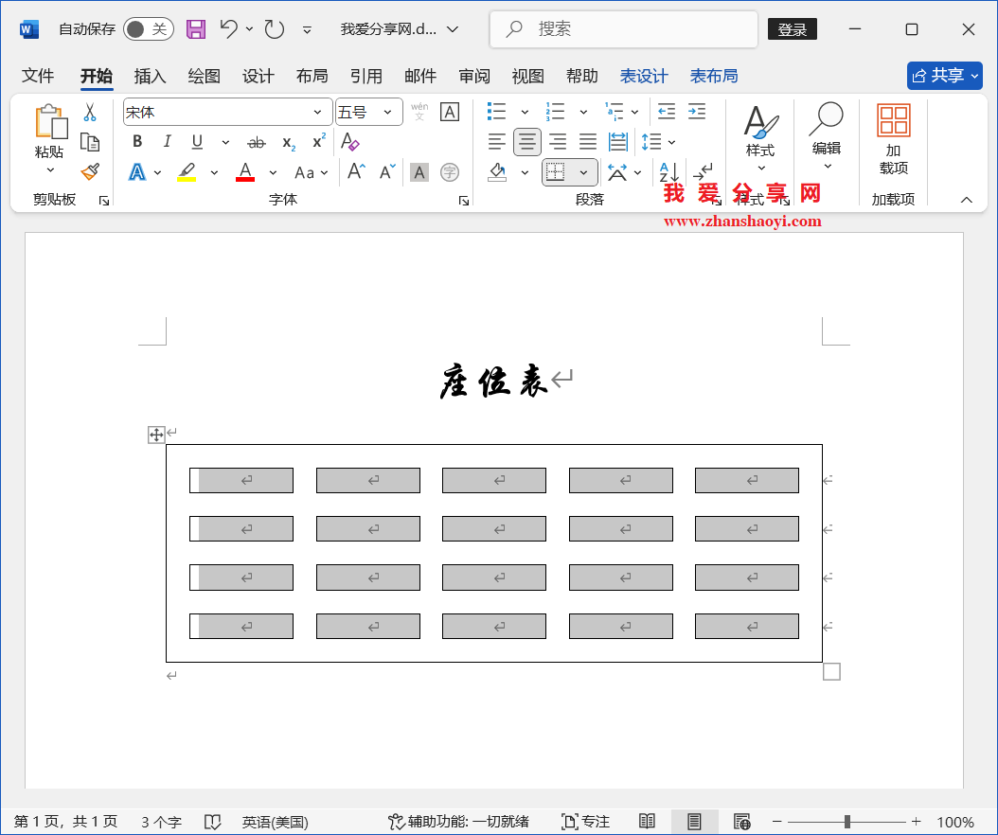Viewport: 998px width, 835px height.
Task: Apply superscript formatting
Action: 319,141
